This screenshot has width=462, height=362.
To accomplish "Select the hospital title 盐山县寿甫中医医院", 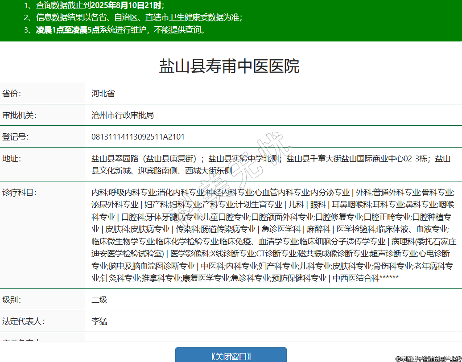I will (x=229, y=66).
